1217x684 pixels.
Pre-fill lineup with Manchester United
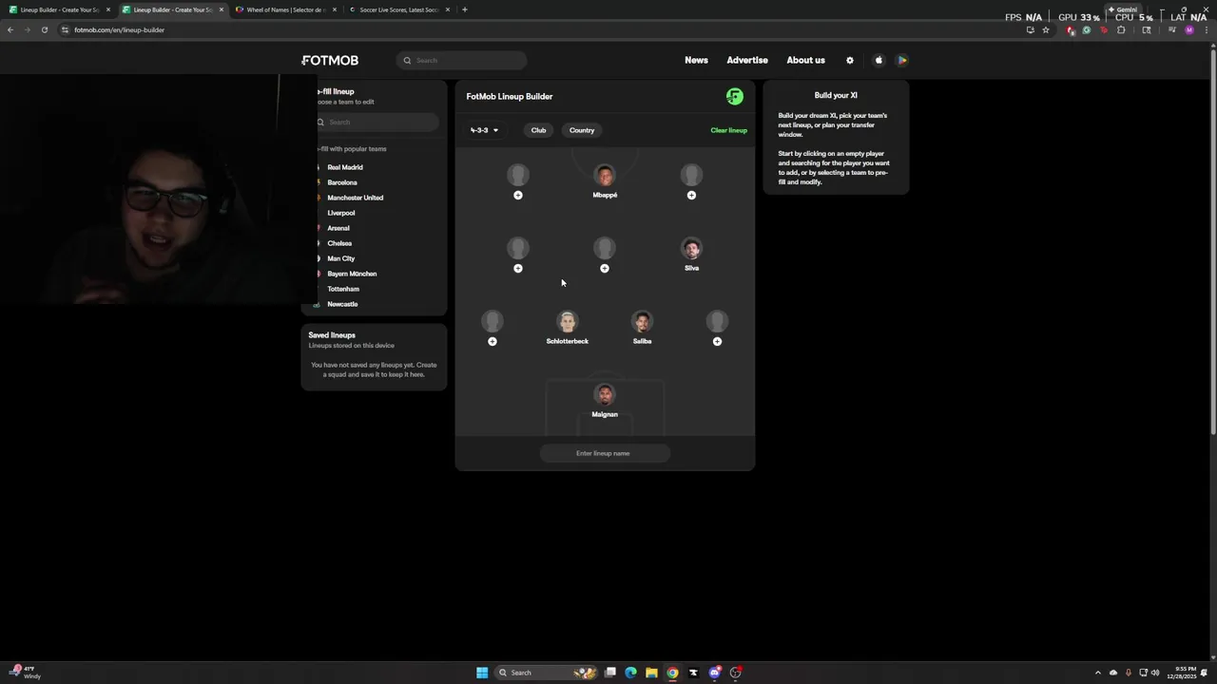click(x=354, y=198)
